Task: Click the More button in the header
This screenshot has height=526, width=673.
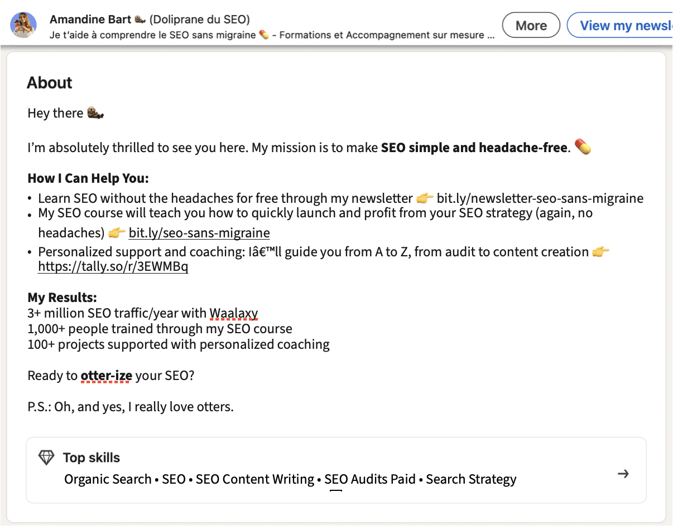Action: coord(530,25)
